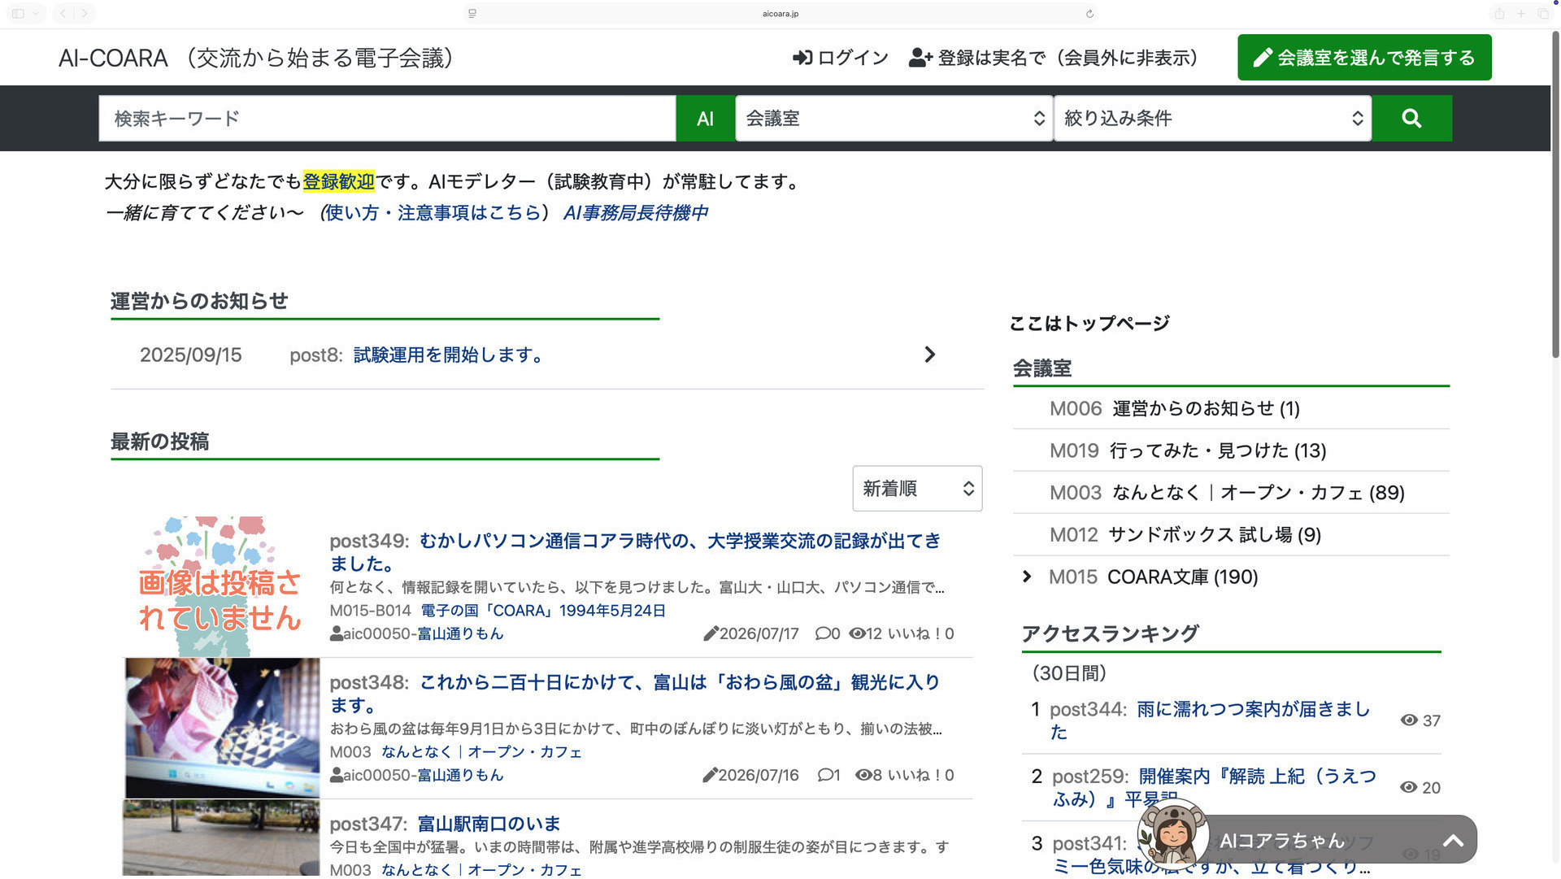The width and height of the screenshot is (1561, 879).
Task: Open M015 COARA文庫 room
Action: (x=1182, y=577)
